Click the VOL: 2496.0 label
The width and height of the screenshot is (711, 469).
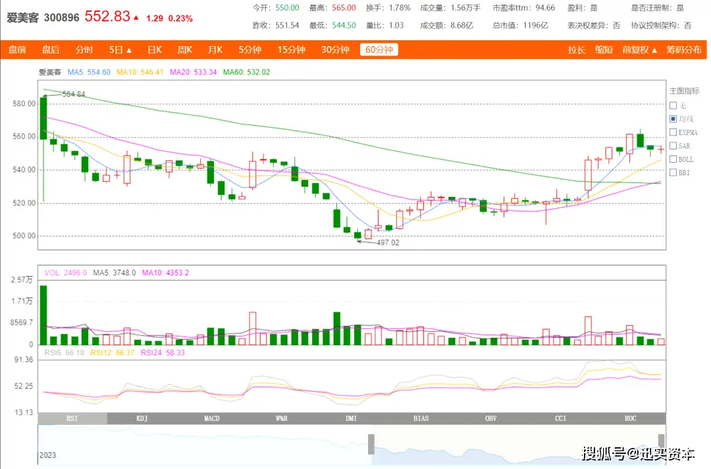pyautogui.click(x=65, y=273)
